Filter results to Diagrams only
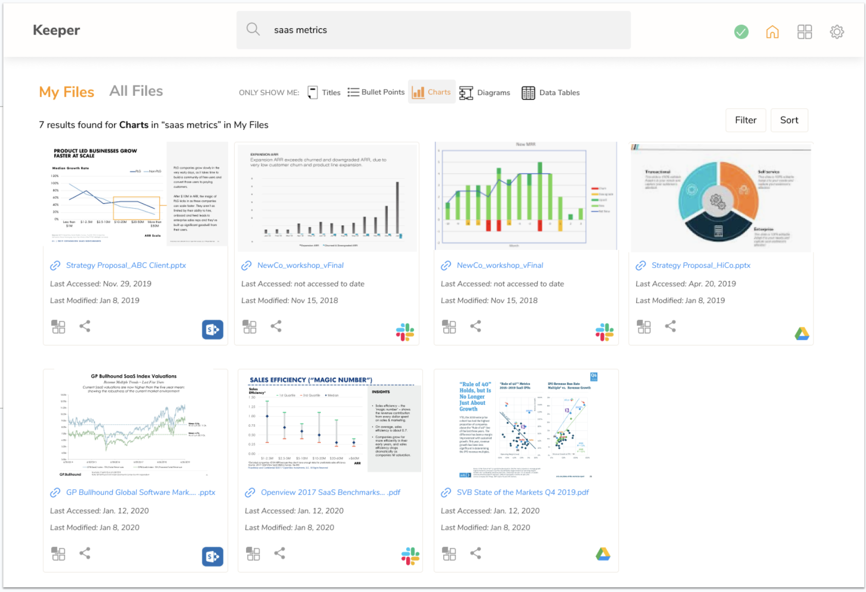Screen dimensions: 866x592 [484, 93]
